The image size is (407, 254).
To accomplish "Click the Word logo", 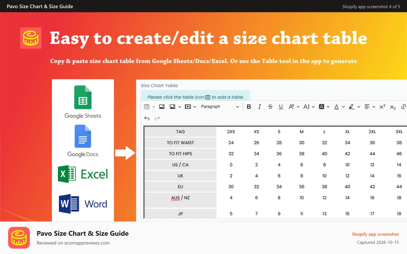I will (x=83, y=204).
